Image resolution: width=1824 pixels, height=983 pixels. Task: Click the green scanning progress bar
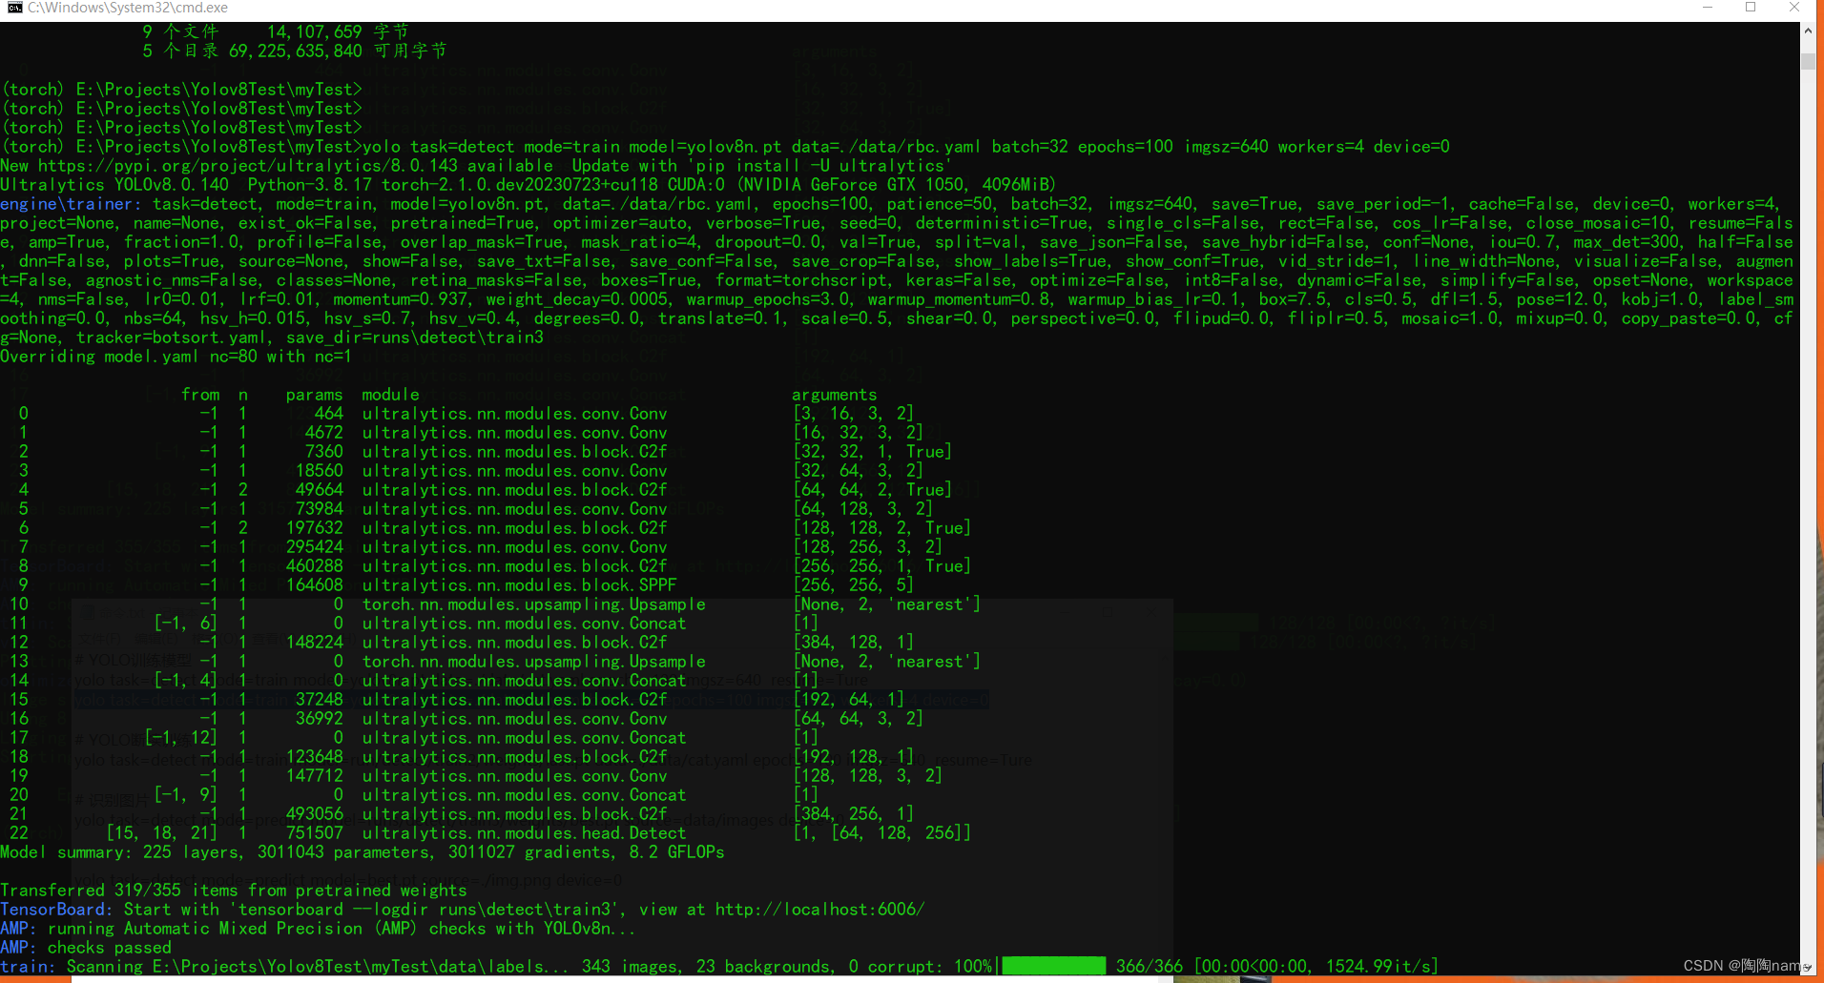pyautogui.click(x=1053, y=966)
